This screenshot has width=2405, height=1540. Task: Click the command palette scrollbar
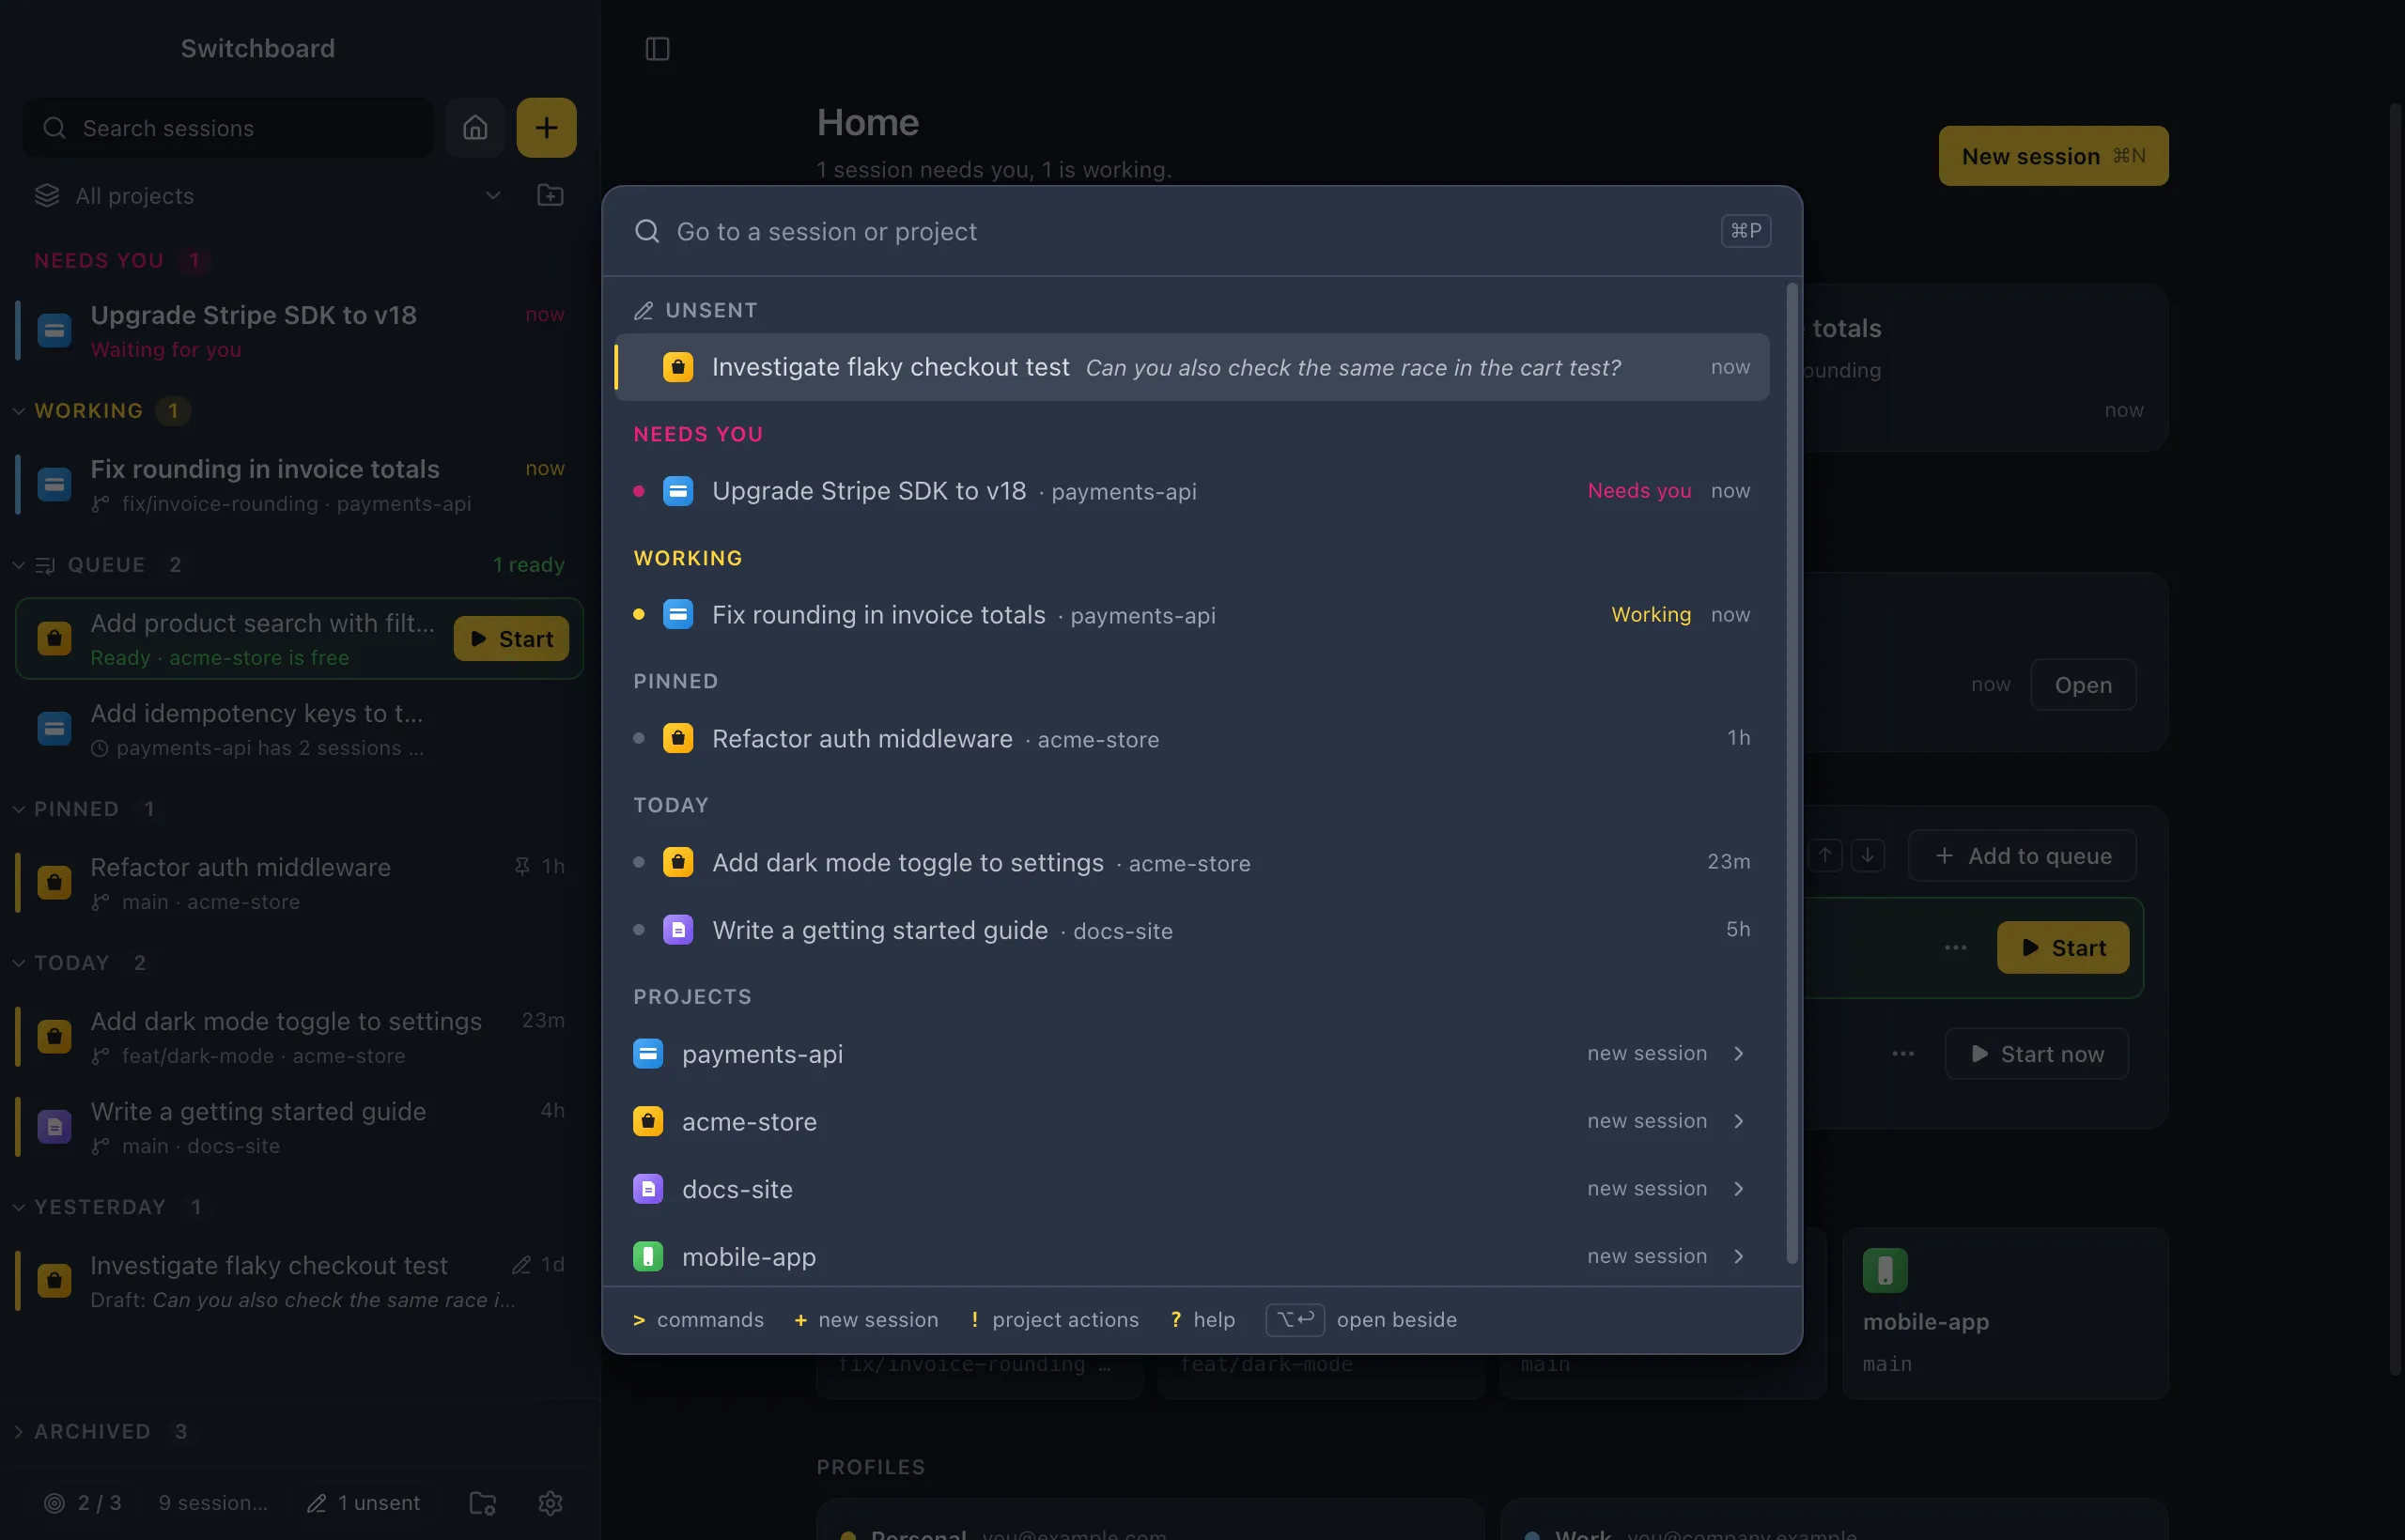pos(1792,773)
